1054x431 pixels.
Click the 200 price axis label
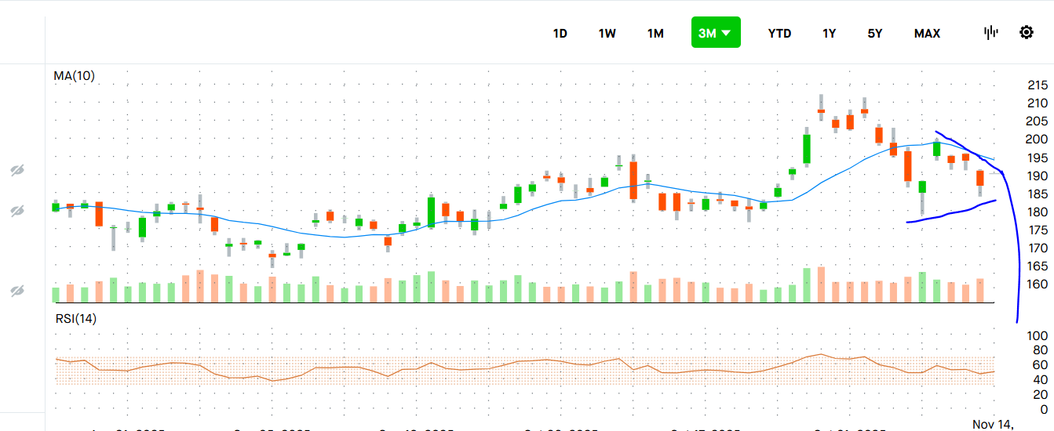[1038, 139]
